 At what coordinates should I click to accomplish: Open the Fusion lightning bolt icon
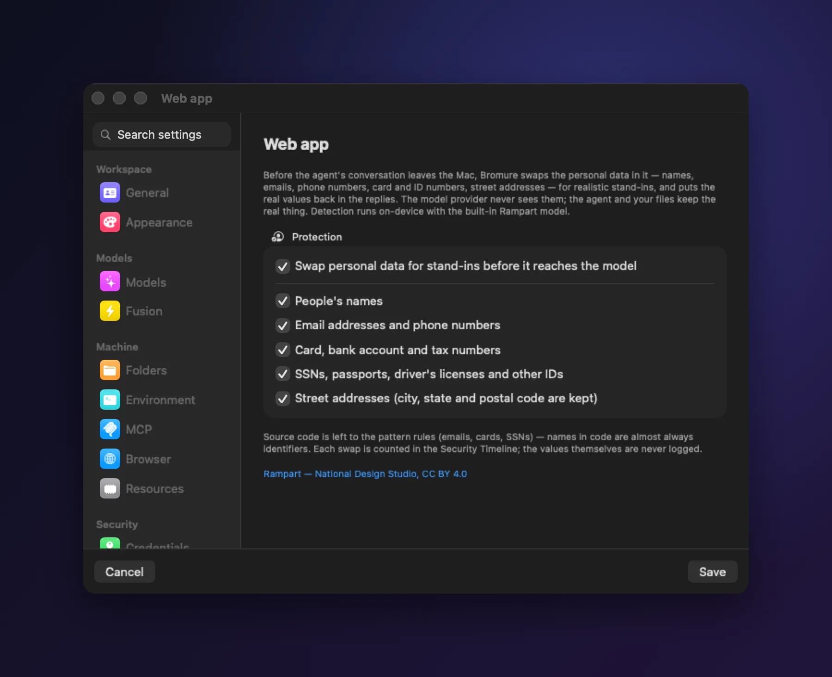coord(110,311)
